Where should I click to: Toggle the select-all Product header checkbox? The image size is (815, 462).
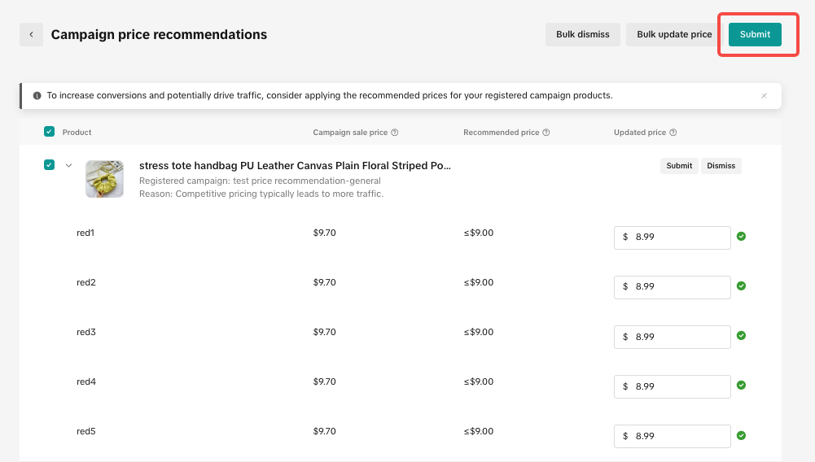tap(49, 132)
